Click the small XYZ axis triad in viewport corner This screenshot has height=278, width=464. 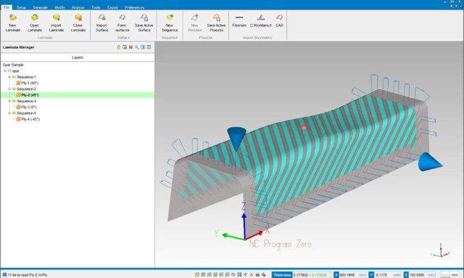(440, 251)
